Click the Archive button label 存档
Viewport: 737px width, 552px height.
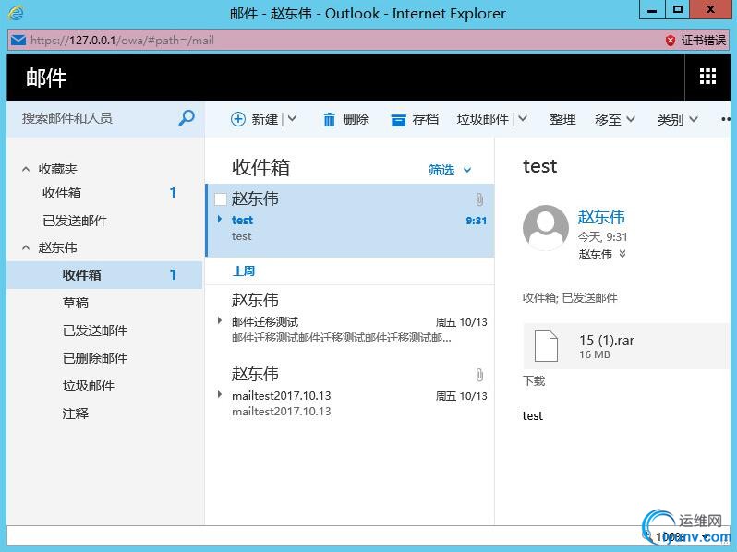(x=426, y=119)
